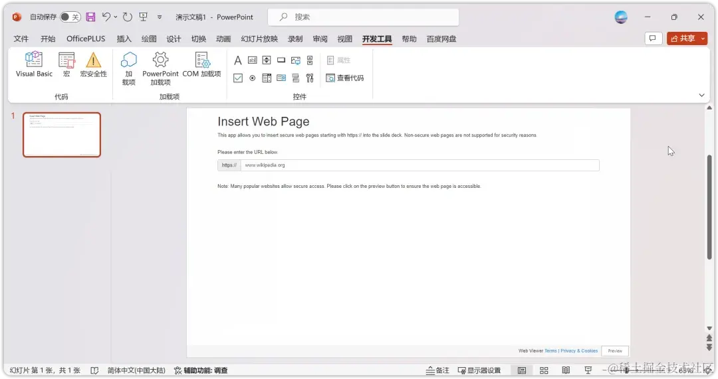Viewport: 718px width, 379px height.
Task: Switch to the View (视图) tab
Action: point(345,39)
